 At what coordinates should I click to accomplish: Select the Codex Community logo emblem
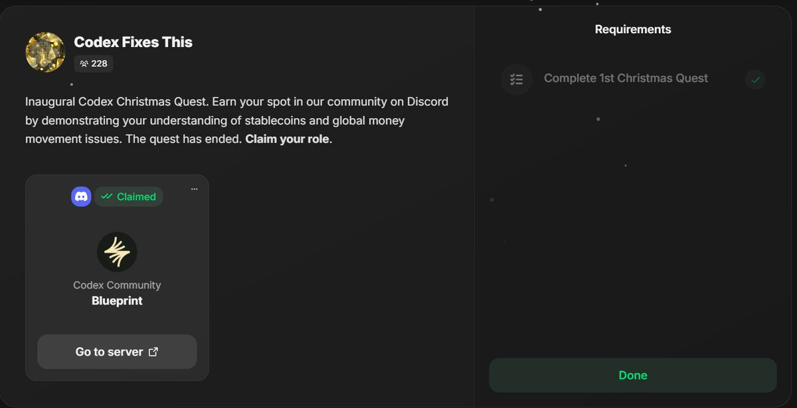pyautogui.click(x=117, y=252)
